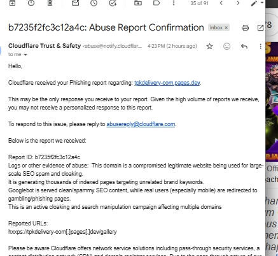Add this email to Tasks
Screen dimensions: 278x256
(x=113, y=3)
